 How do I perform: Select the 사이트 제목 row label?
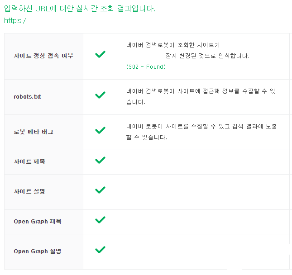pos(29,161)
